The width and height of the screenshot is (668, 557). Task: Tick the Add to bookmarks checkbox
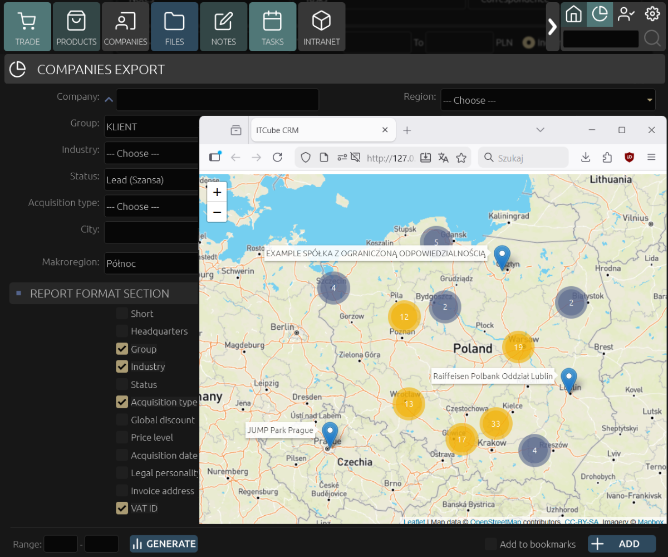pos(490,544)
